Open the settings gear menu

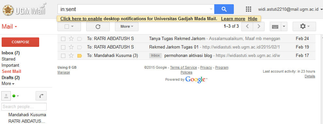click(304, 26)
